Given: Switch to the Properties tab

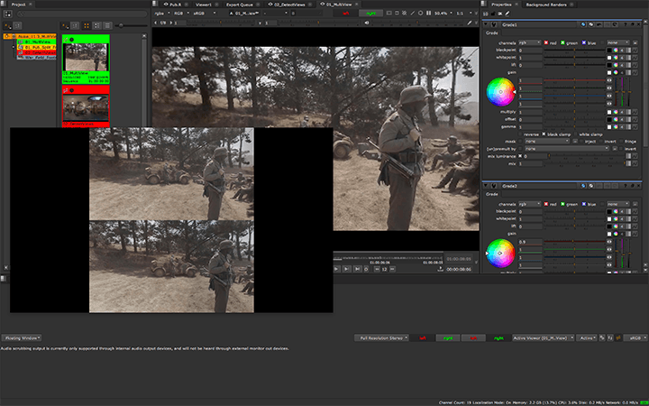Looking at the screenshot, I should (501, 5).
